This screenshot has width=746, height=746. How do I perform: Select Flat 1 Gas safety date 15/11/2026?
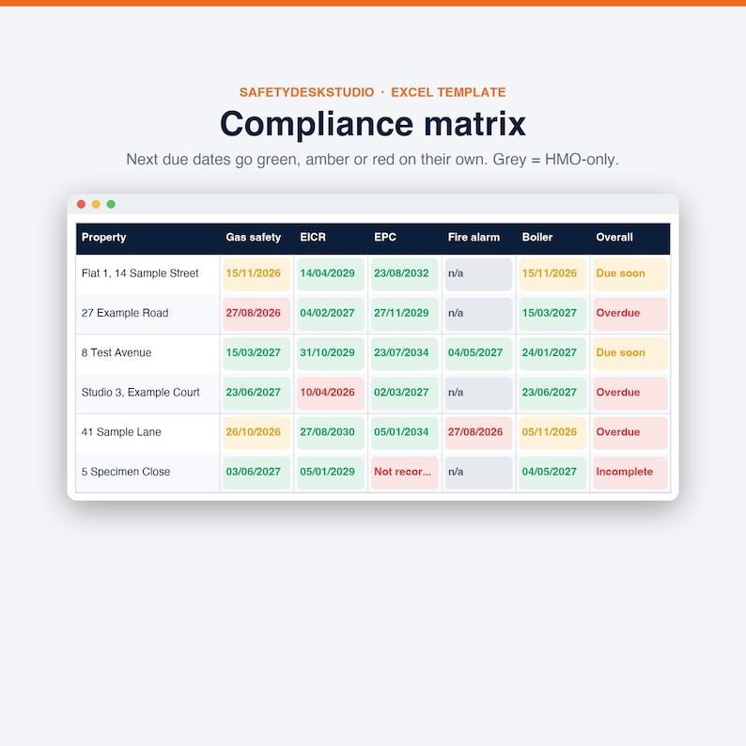coord(256,274)
